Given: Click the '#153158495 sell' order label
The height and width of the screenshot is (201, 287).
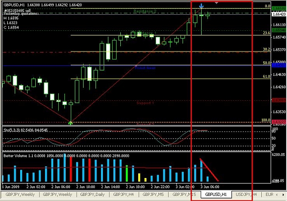Looking at the screenshot, I should coord(17,11).
